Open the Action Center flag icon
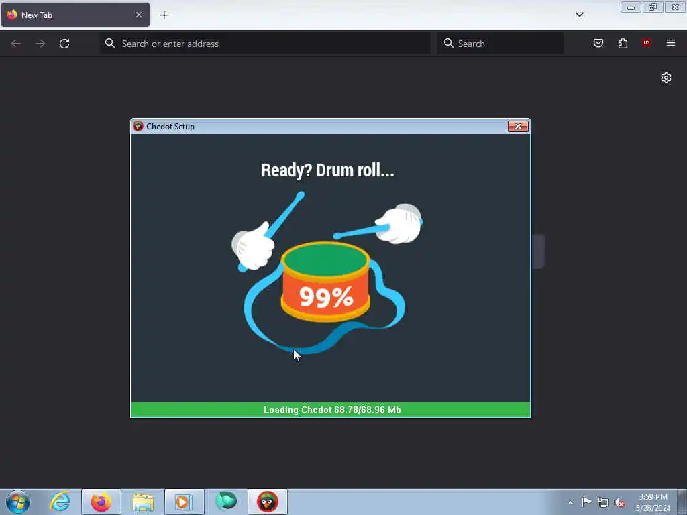The height and width of the screenshot is (515, 687). tap(586, 502)
